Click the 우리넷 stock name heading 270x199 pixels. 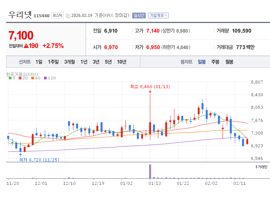point(20,15)
